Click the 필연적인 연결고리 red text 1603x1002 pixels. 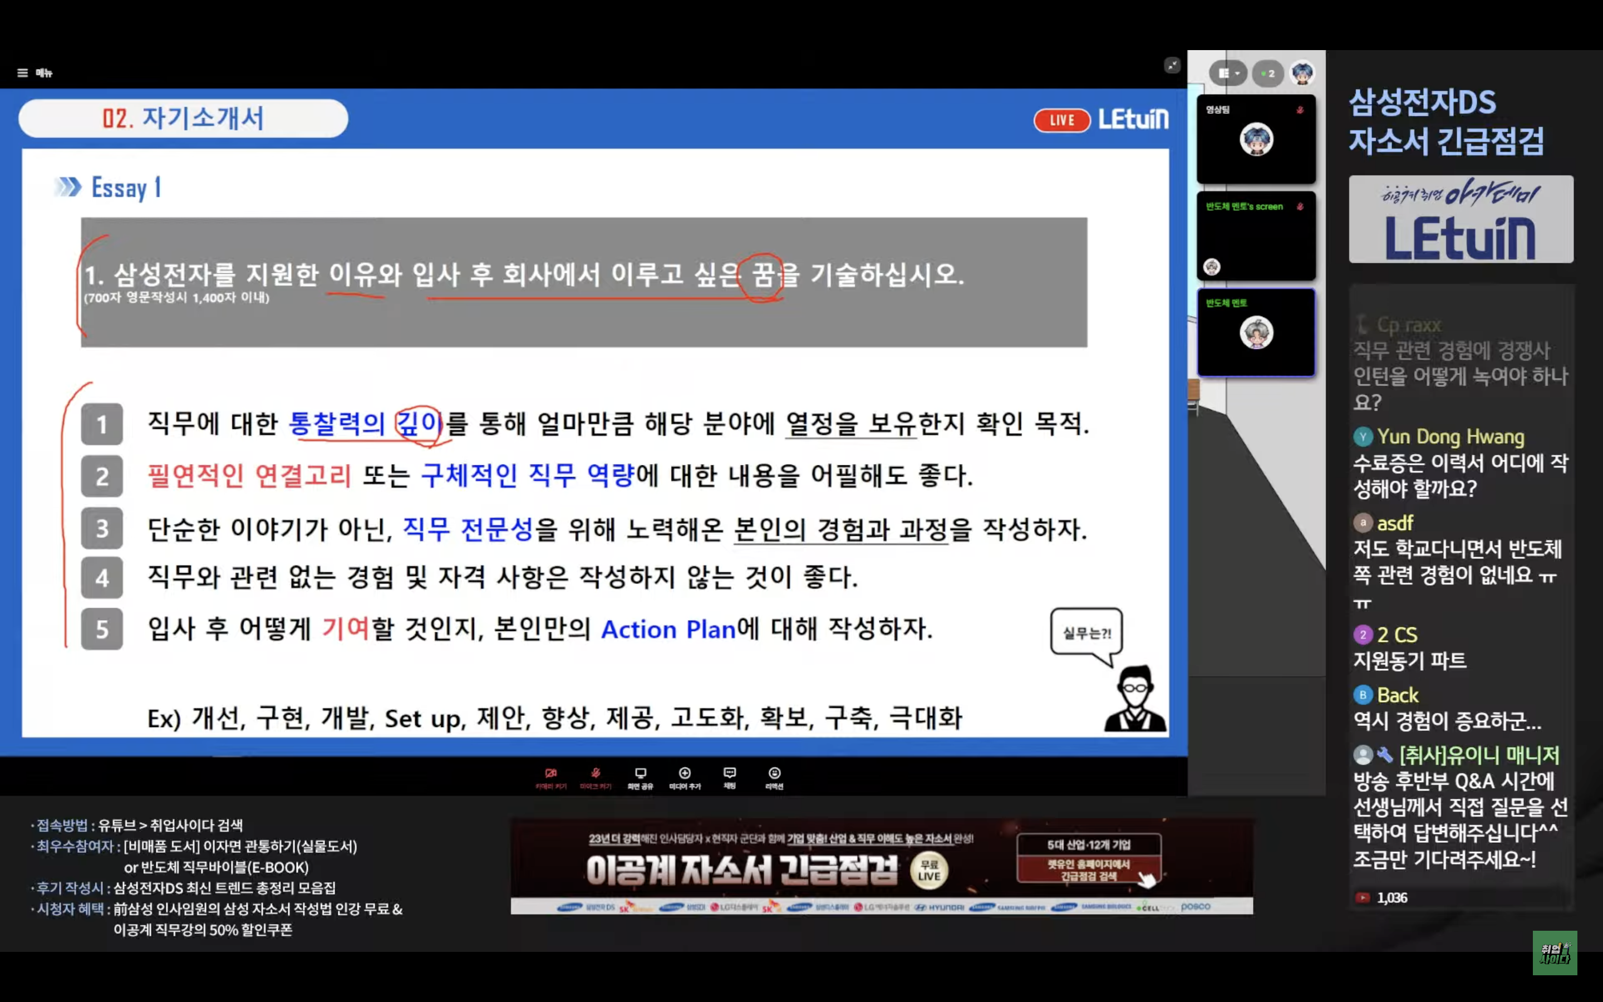click(x=249, y=475)
